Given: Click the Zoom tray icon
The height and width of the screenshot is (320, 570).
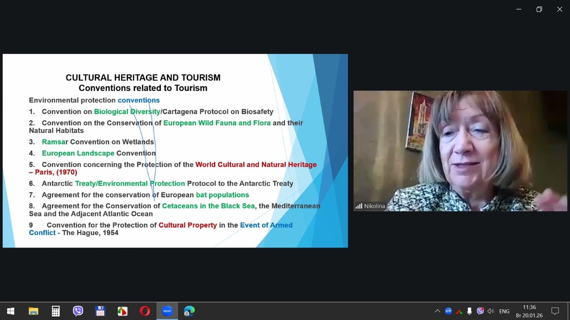Looking at the screenshot, I should 448,311.
